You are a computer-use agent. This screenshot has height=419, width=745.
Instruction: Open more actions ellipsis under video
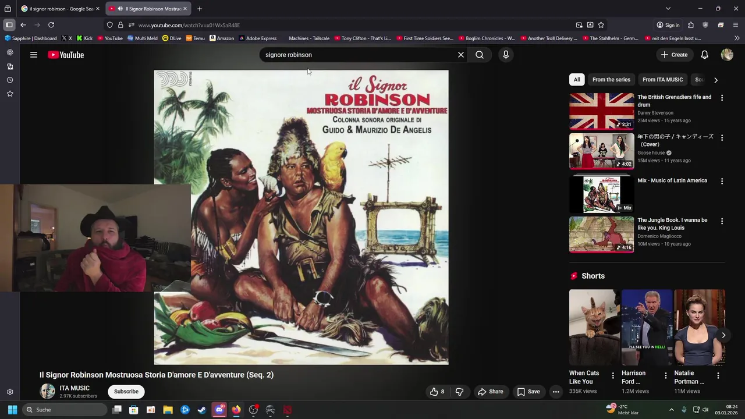[x=556, y=392]
